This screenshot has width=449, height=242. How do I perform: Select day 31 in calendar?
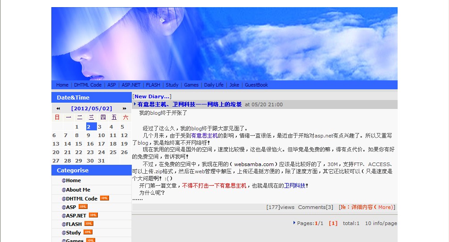[x=101, y=160]
